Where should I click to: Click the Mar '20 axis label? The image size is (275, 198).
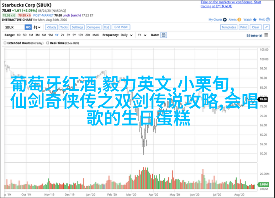click(131, 194)
